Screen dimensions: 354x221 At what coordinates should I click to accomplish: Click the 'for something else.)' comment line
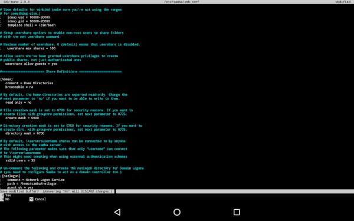(x=20, y=14)
